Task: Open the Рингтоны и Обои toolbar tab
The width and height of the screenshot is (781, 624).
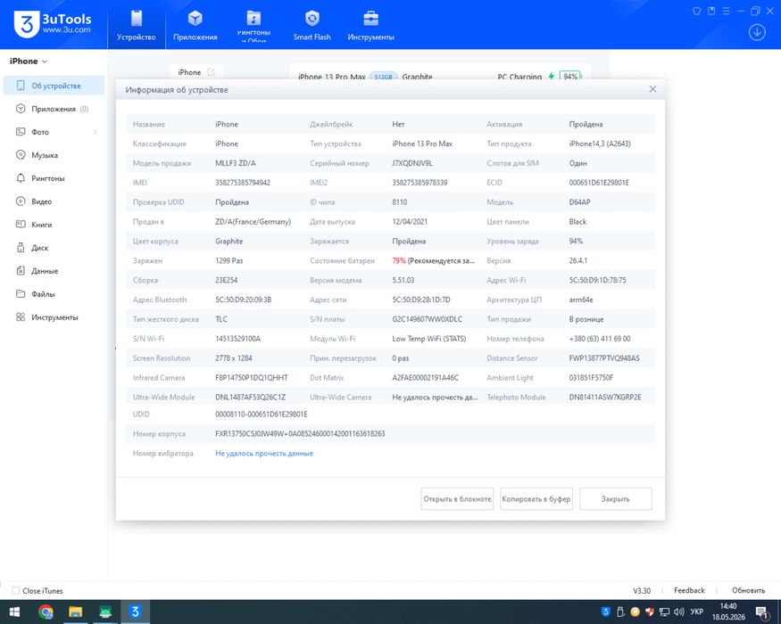Action: pos(253,25)
